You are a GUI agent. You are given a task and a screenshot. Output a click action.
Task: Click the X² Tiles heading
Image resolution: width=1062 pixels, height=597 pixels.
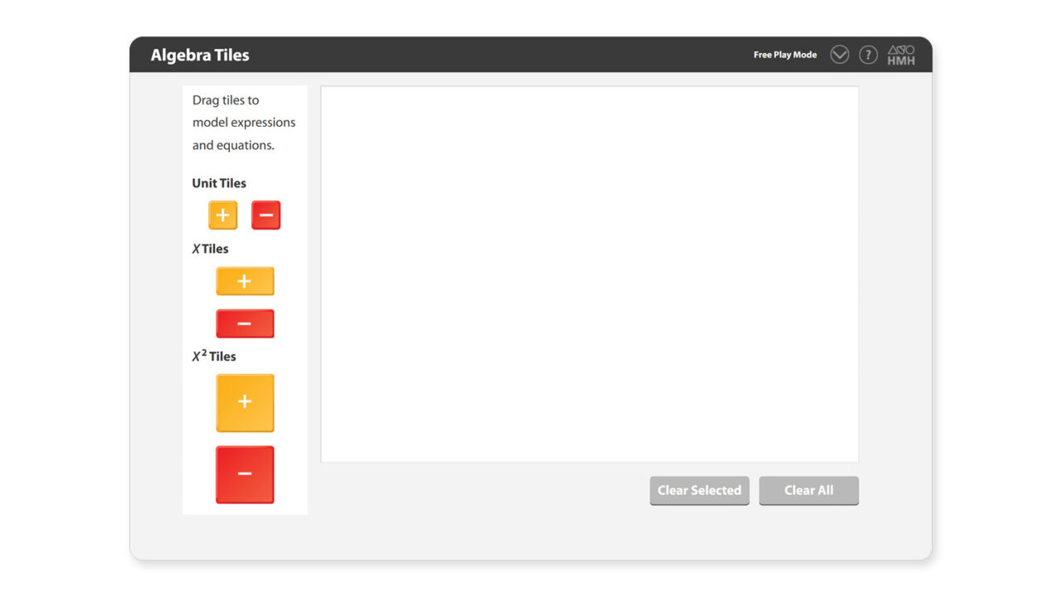point(214,356)
